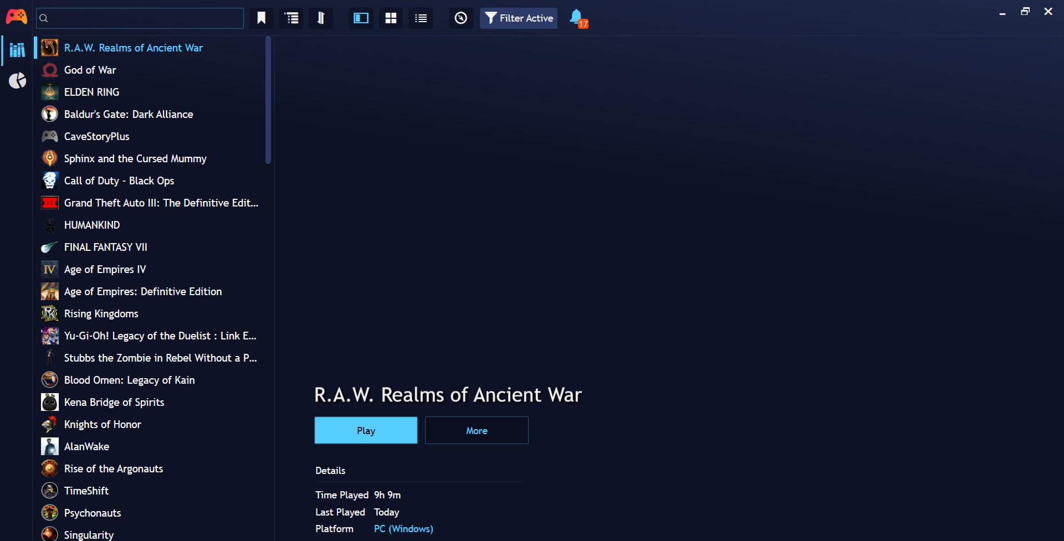
Task: Select Yu-Gi-Oh! Legacy of the Duelist
Action: coord(150,336)
